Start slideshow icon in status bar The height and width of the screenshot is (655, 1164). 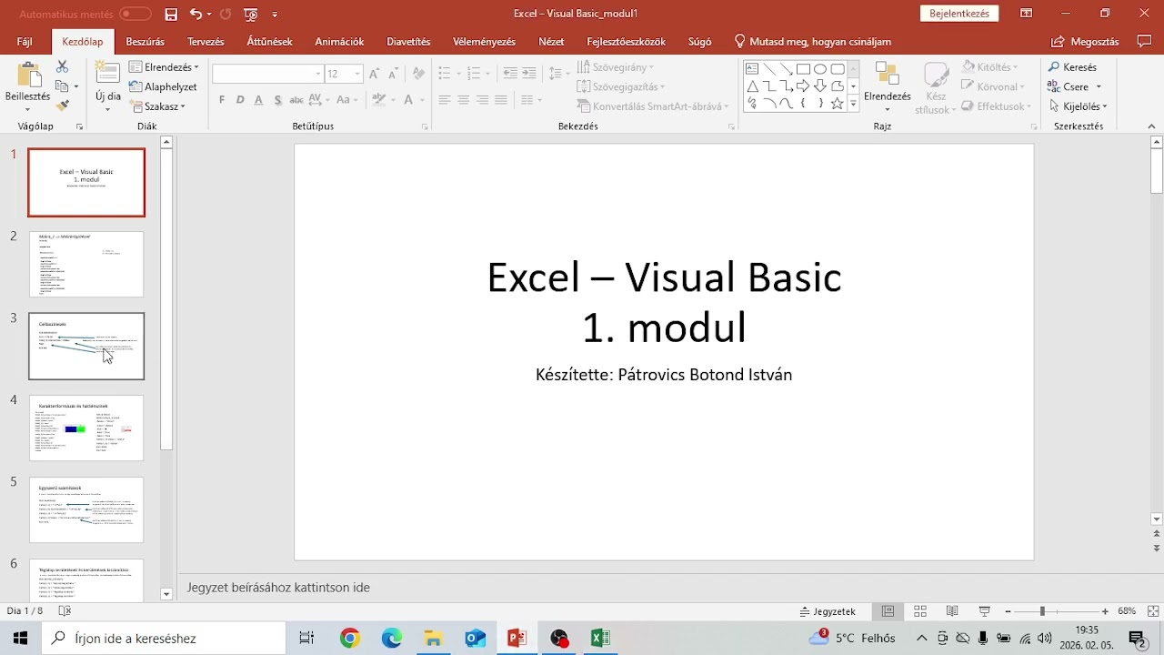[984, 611]
